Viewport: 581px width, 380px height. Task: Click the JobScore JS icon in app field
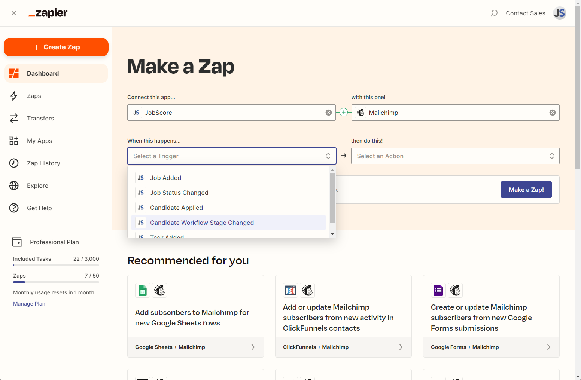point(136,113)
